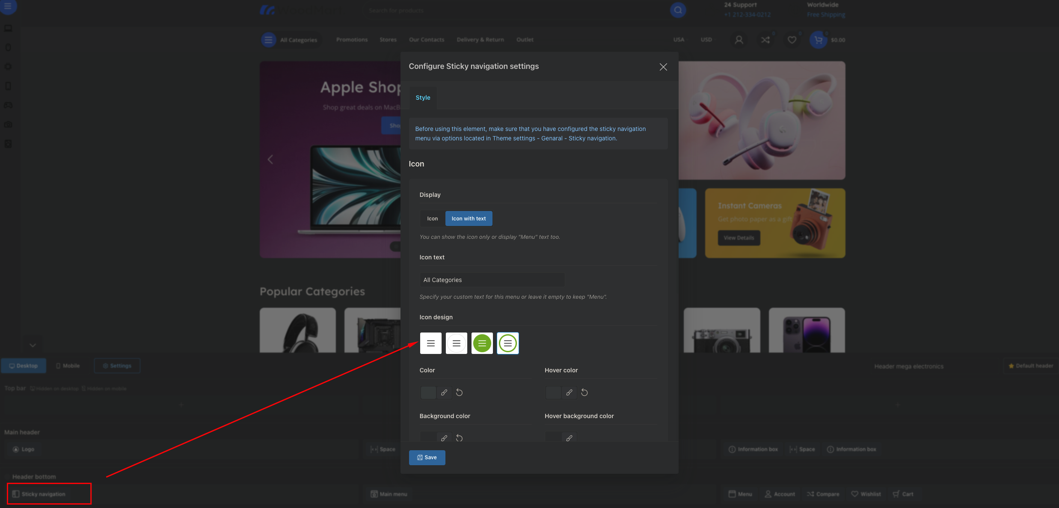Click the Icon text input field
Image resolution: width=1059 pixels, height=508 pixels.
(492, 280)
